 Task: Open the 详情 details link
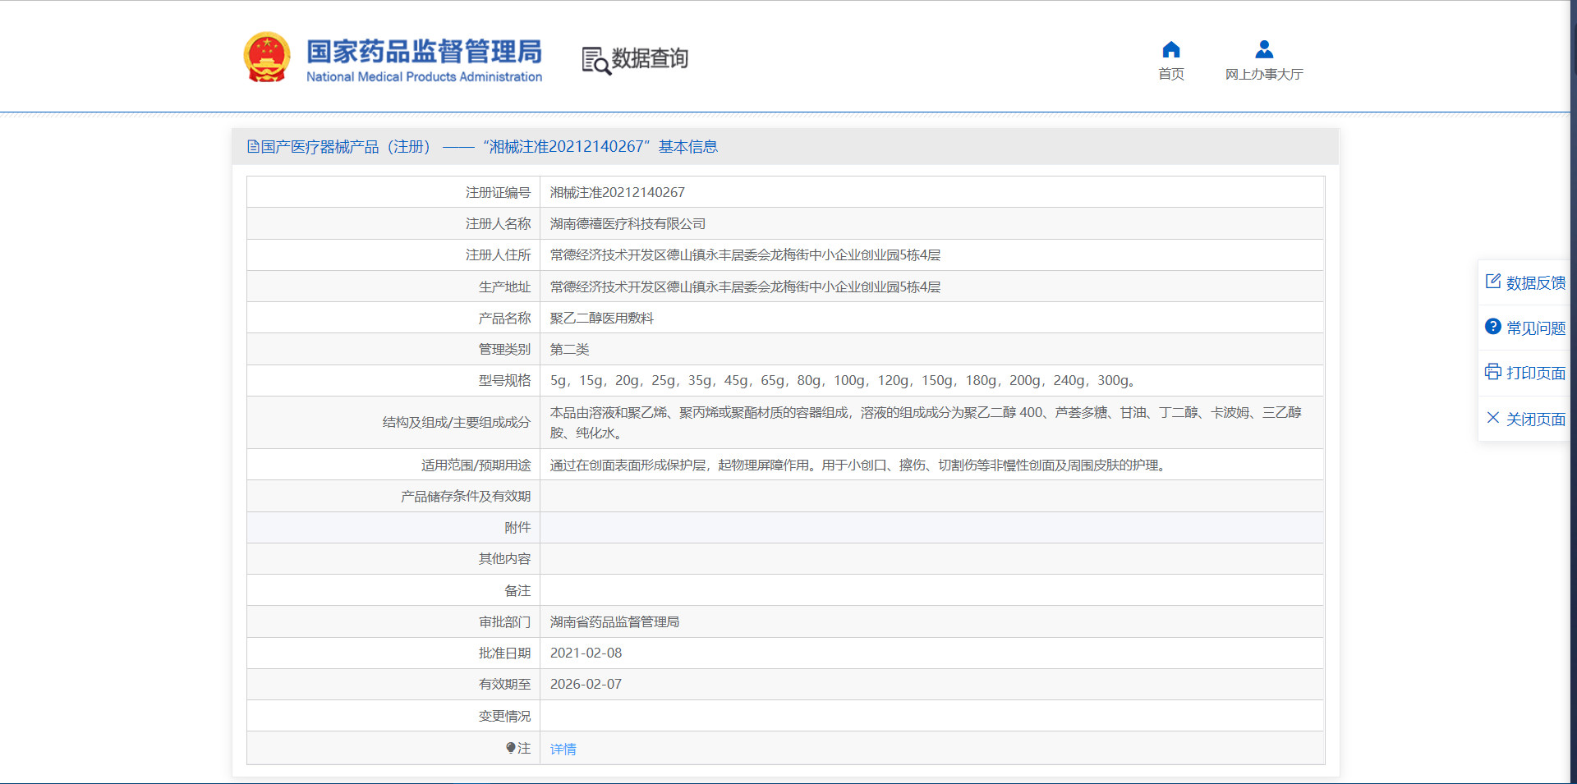point(563,749)
